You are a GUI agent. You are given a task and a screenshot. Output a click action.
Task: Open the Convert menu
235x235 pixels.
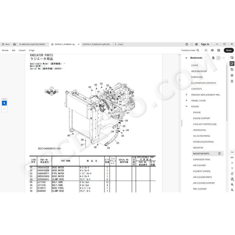pyautogui.click(x=22, y=50)
